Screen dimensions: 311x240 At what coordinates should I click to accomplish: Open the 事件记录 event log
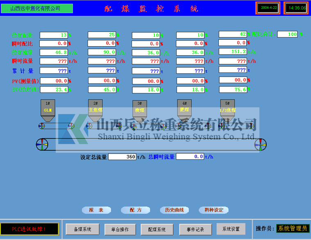coord(195,229)
